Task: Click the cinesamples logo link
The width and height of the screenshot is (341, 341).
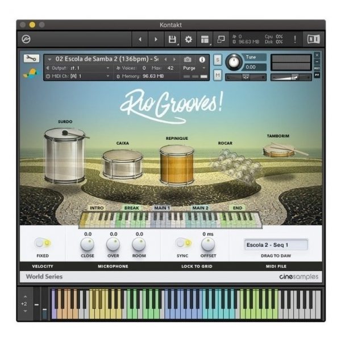Action: pos(298,277)
